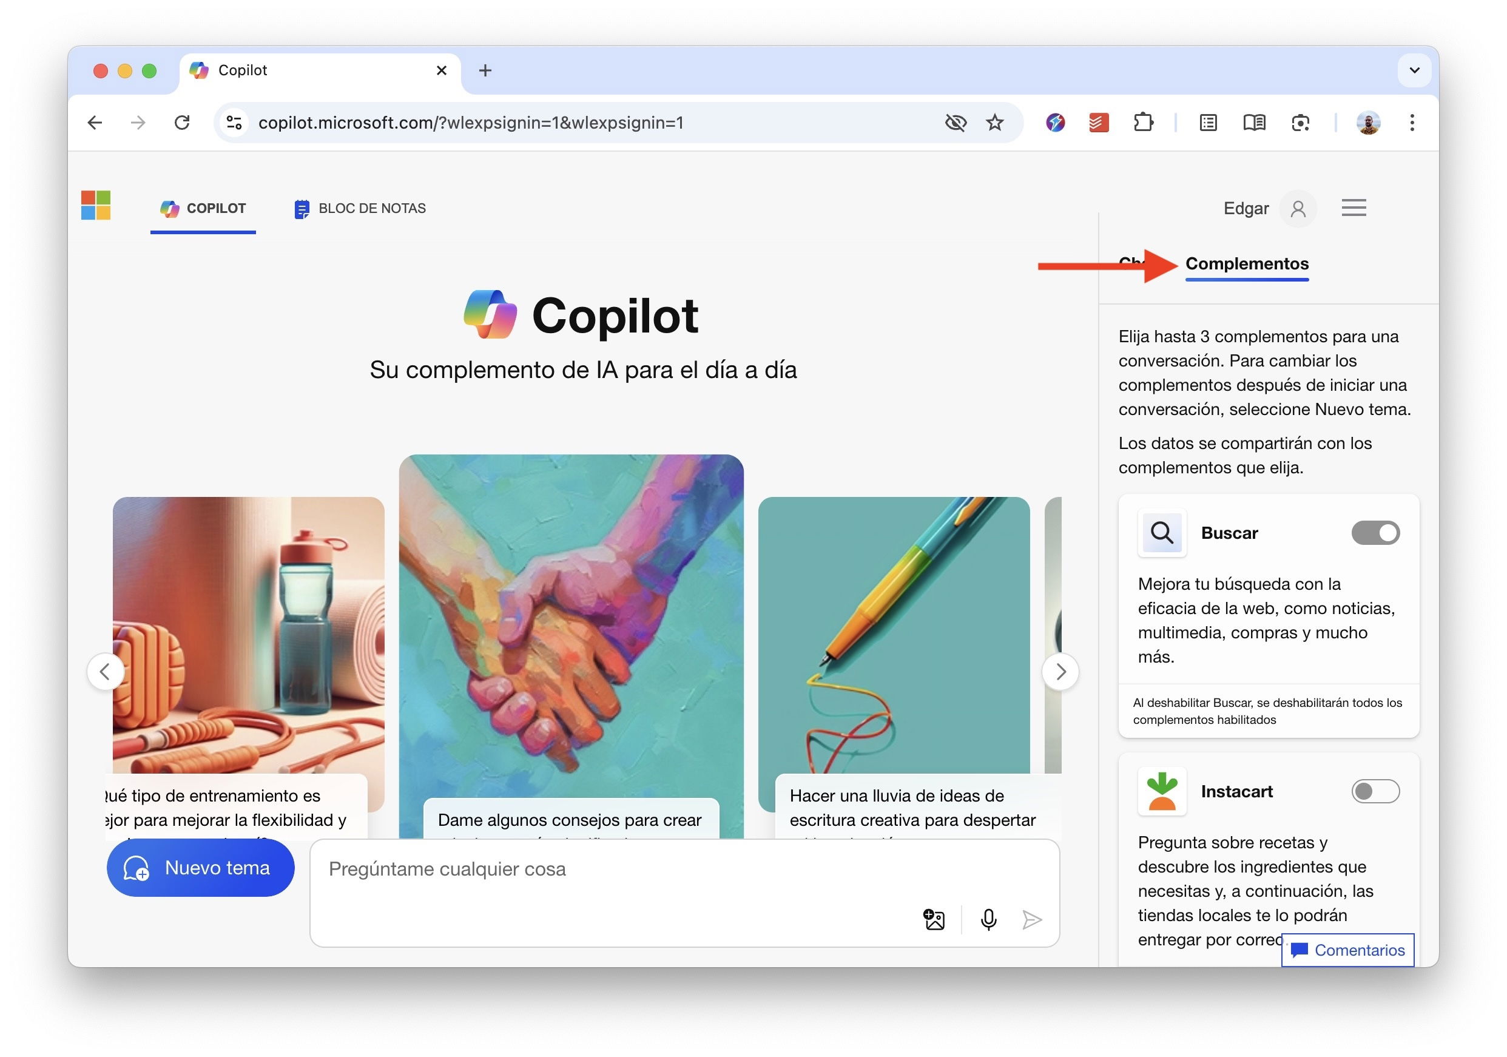Click the Nuevo tema button
This screenshot has height=1057, width=1507.
tap(200, 868)
